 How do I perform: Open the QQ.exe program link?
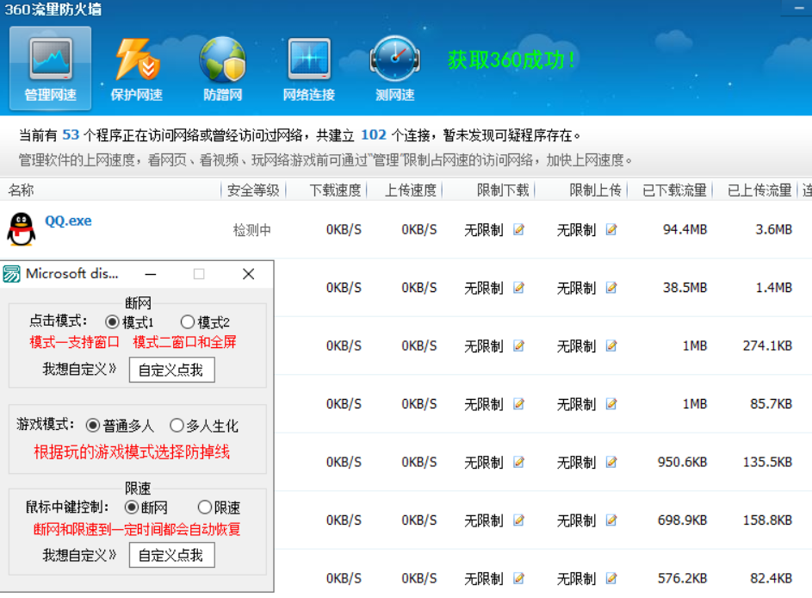pos(68,221)
